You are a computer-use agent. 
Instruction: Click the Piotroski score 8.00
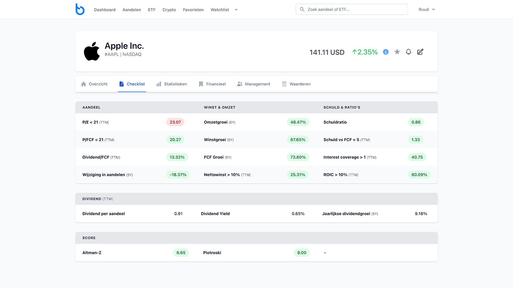pyautogui.click(x=302, y=253)
